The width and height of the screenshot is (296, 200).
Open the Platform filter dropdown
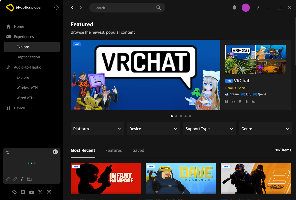coord(97,129)
